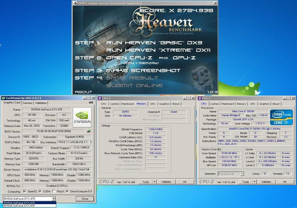
Task: Toggle the PhysX checkbox
Action: (x=54, y=191)
